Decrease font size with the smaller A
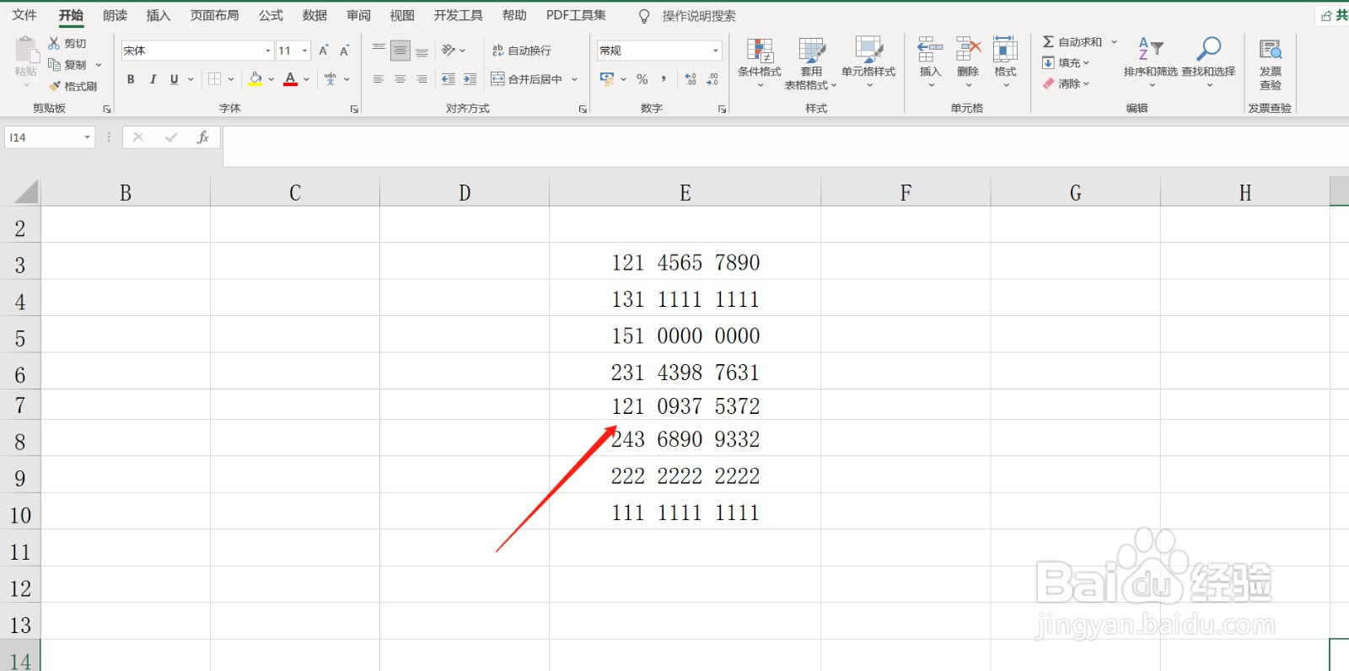Viewport: 1349px width, 671px height. coord(345,51)
